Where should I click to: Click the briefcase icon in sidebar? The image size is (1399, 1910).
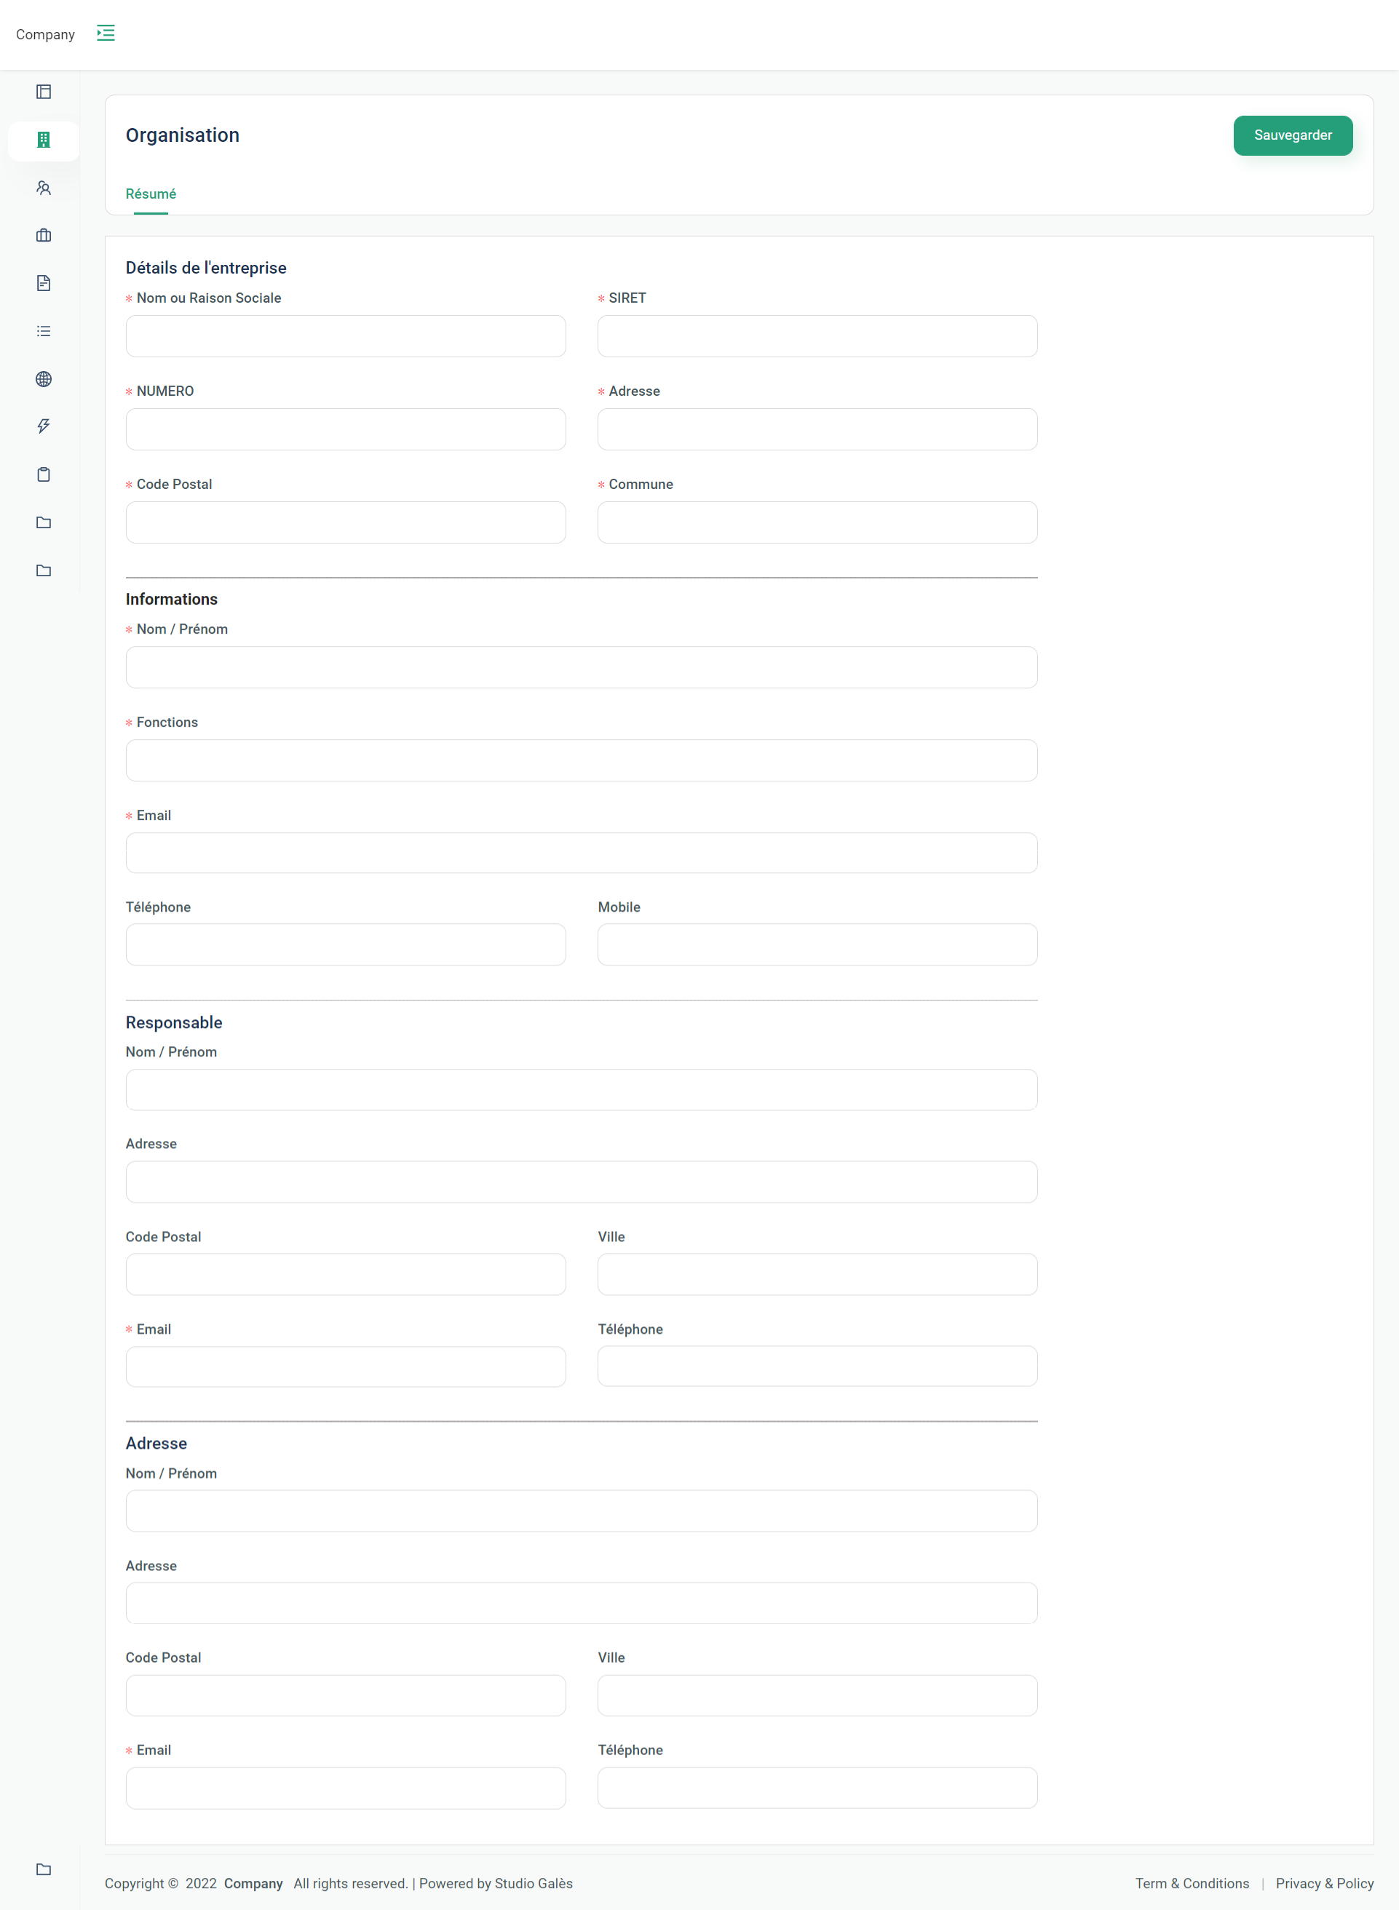(43, 235)
